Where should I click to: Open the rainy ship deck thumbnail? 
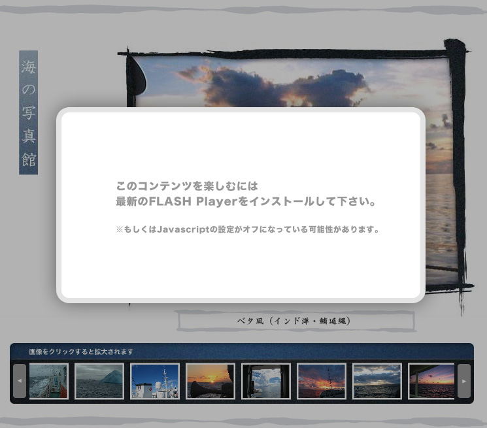[x=49, y=381]
